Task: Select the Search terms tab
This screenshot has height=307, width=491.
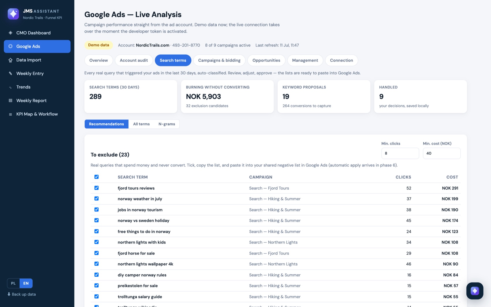Action: click(x=173, y=60)
